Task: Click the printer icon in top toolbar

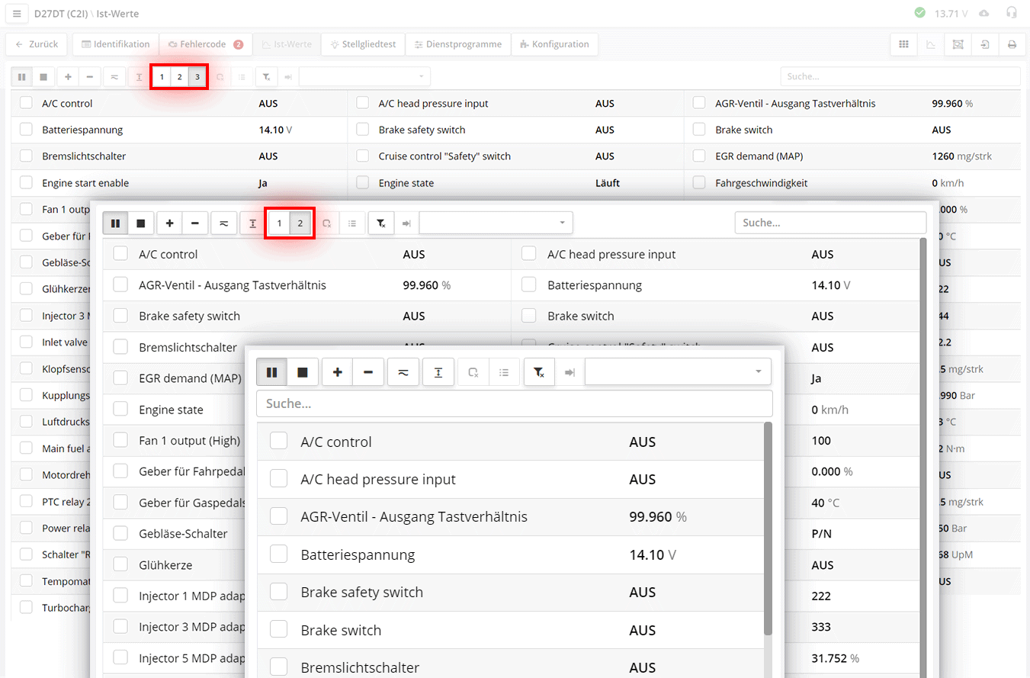Action: pyautogui.click(x=1012, y=44)
